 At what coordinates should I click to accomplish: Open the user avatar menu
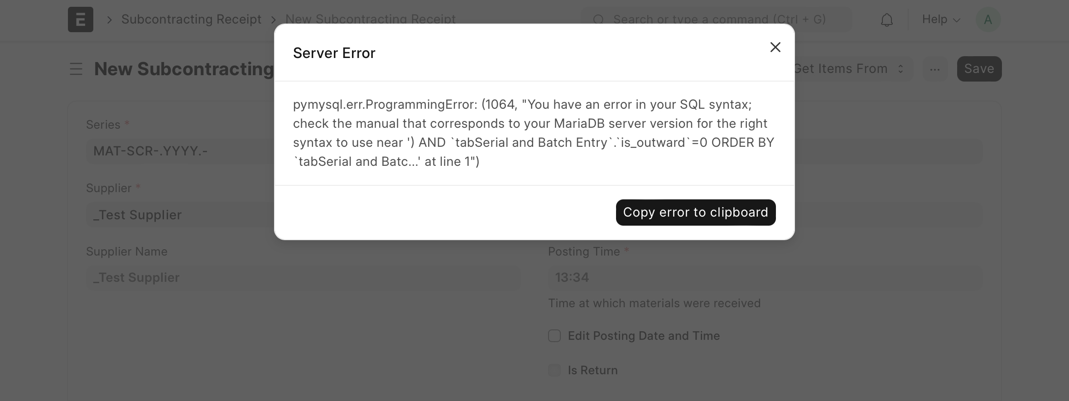point(987,19)
